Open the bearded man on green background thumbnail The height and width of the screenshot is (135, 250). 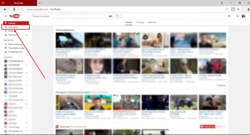(98, 102)
